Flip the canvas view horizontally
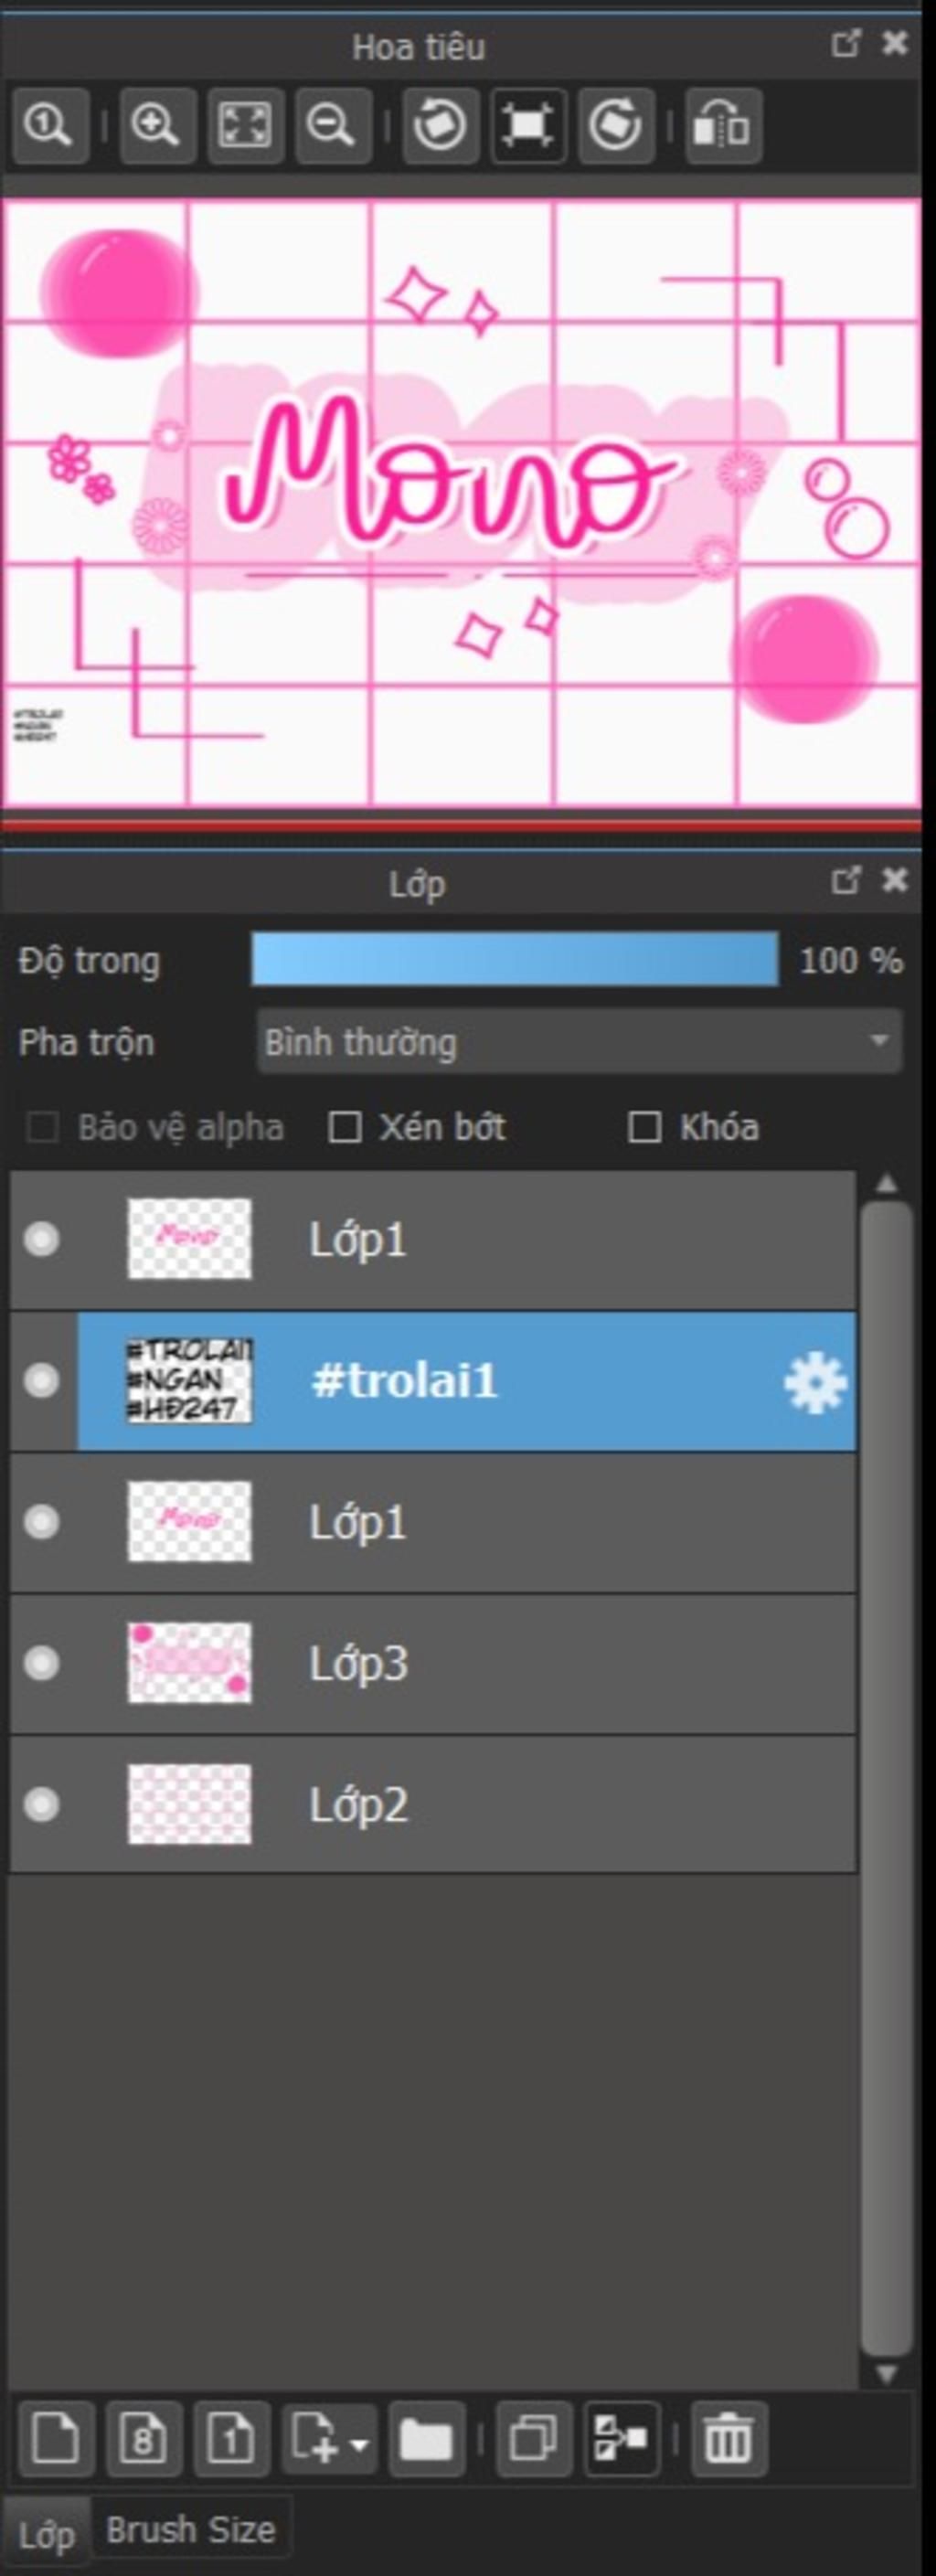The width and height of the screenshot is (936, 2576). (723, 126)
